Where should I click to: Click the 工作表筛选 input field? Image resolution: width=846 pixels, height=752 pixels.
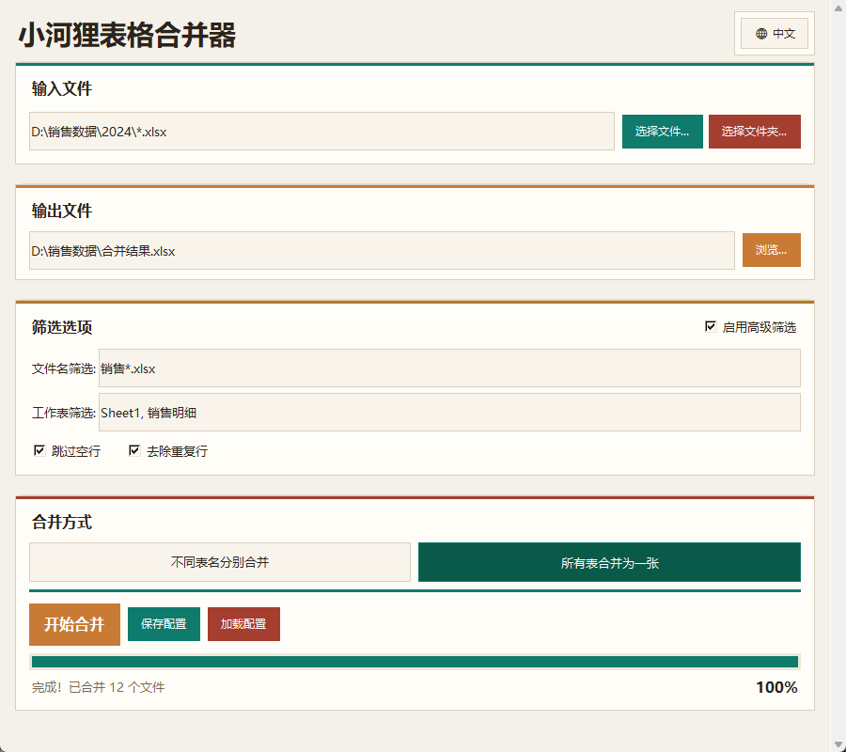[x=449, y=412]
